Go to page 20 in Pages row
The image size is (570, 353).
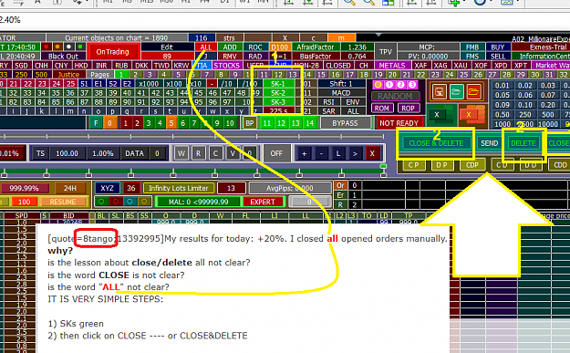[x=392, y=75]
